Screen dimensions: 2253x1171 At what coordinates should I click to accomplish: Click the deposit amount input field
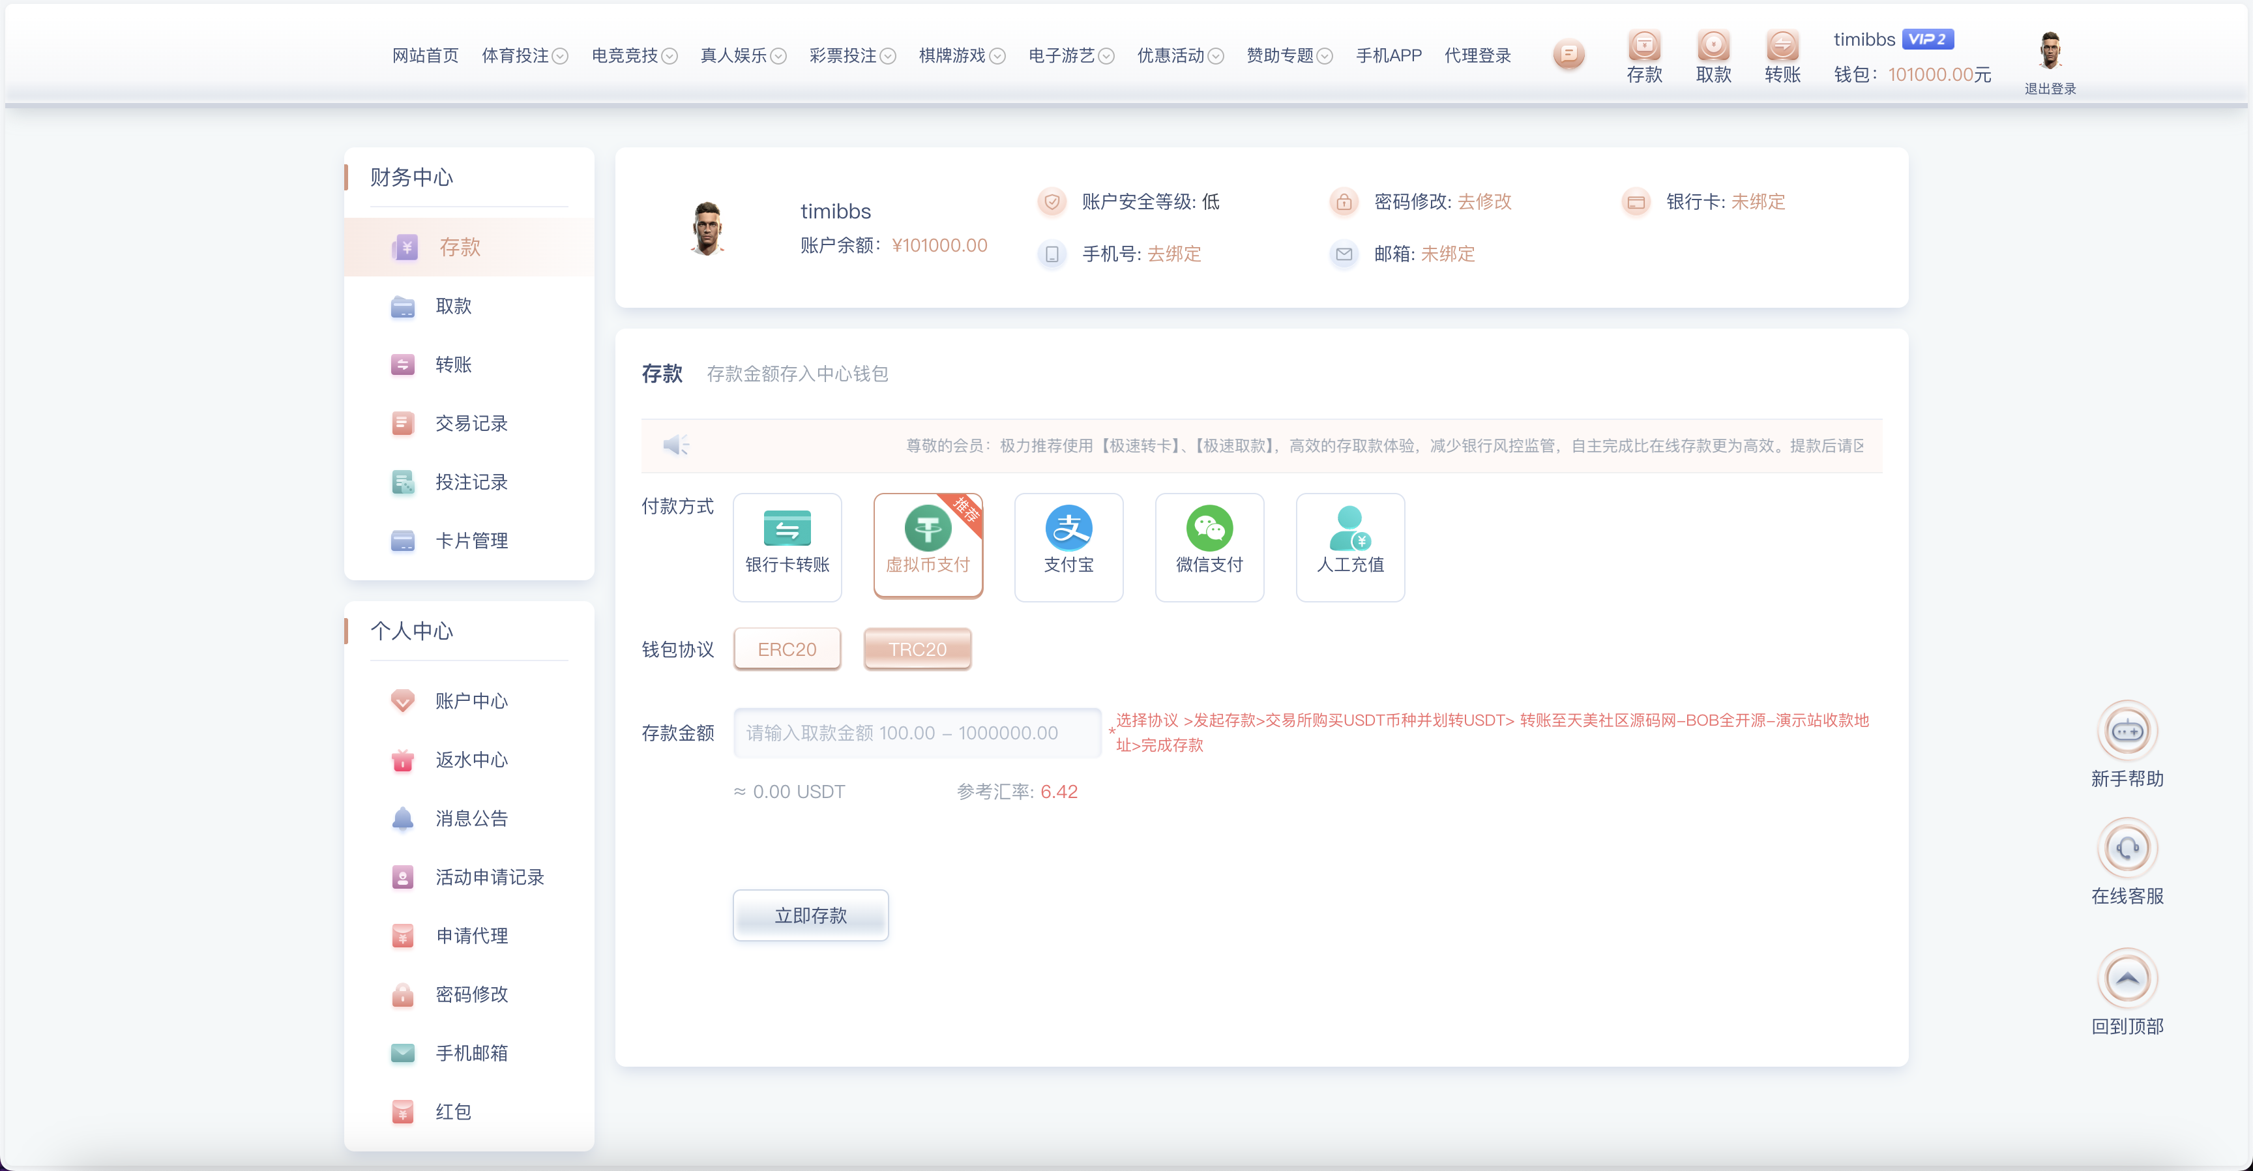(917, 733)
